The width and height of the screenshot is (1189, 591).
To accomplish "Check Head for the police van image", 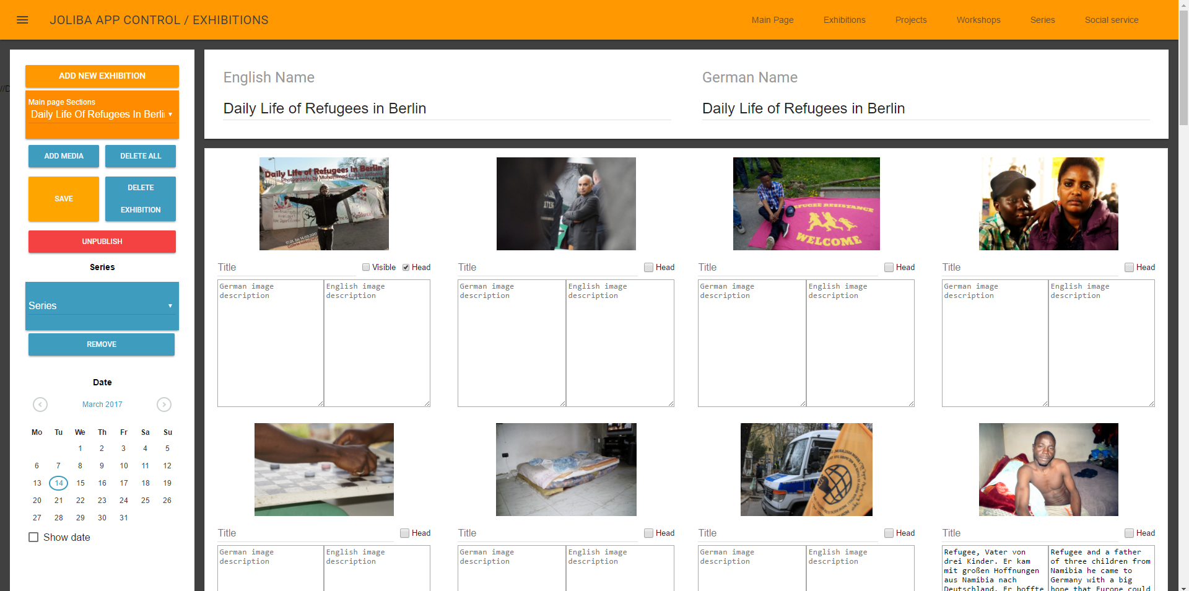I will pos(889,533).
